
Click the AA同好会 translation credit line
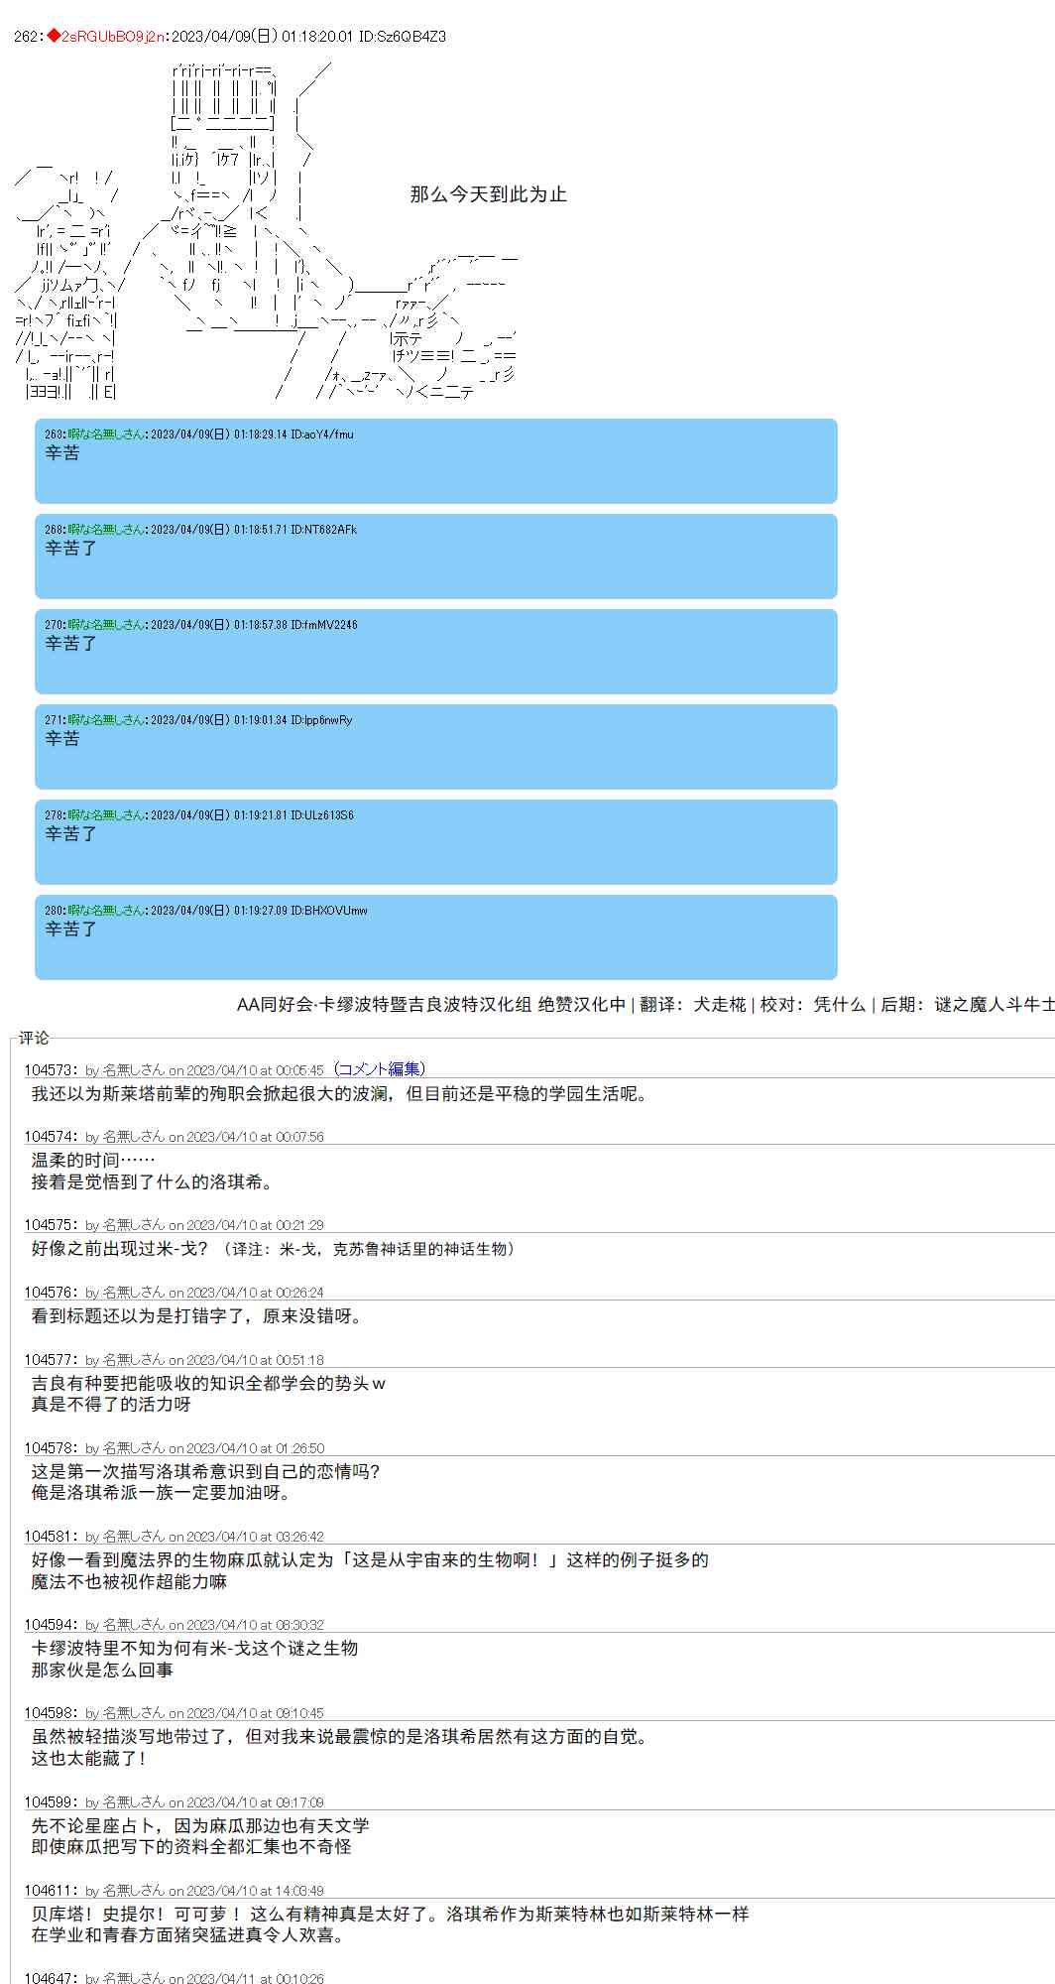click(x=645, y=1005)
